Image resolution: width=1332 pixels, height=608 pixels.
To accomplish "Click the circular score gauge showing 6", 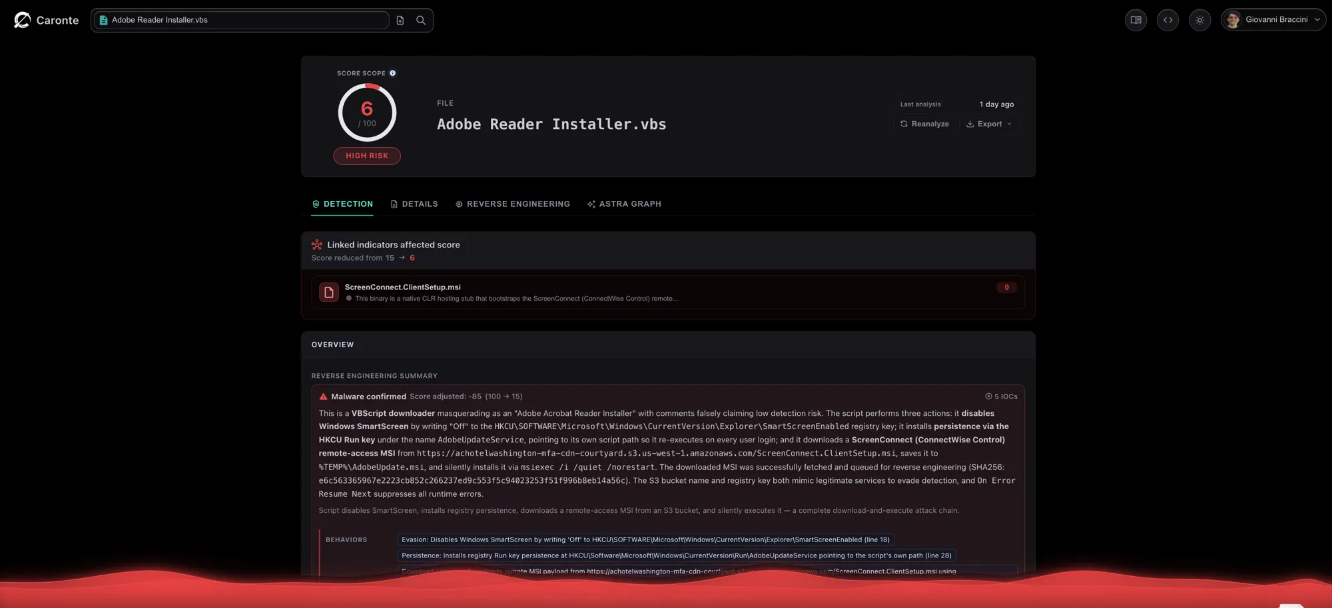I will (367, 112).
